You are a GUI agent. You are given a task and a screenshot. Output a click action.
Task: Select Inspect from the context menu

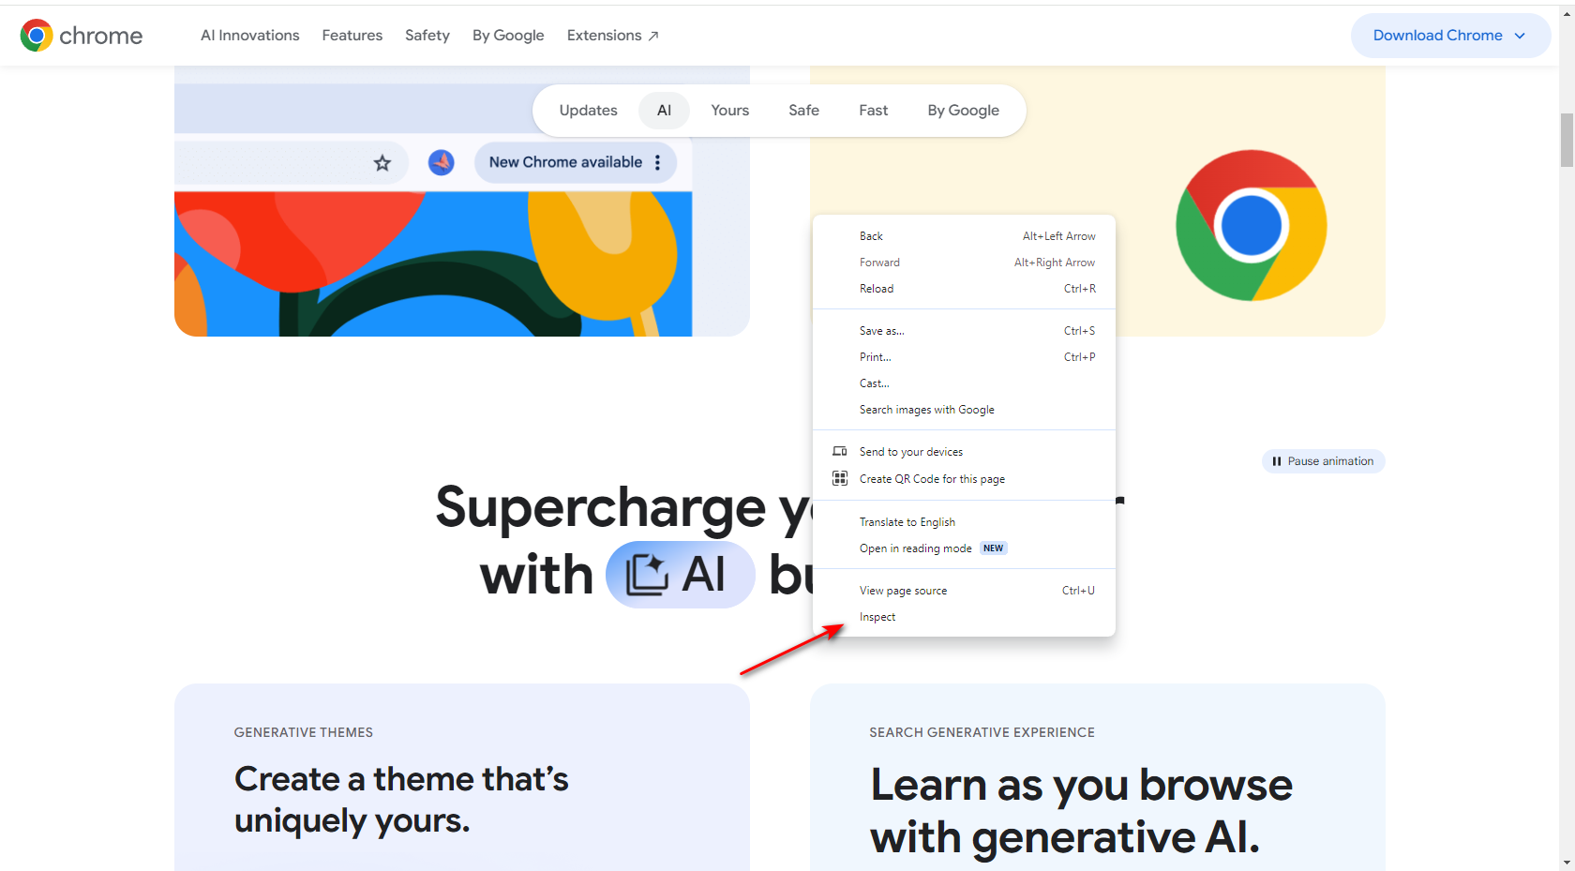pyautogui.click(x=877, y=617)
